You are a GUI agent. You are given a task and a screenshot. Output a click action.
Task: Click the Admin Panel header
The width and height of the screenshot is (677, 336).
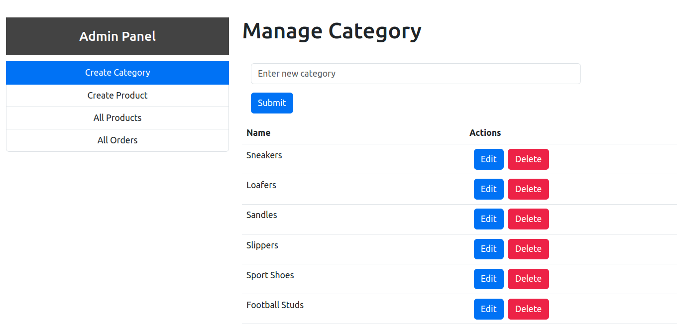pyautogui.click(x=117, y=36)
